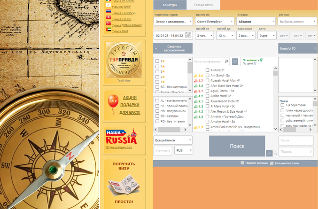This screenshot has width=318, height=209.
Task: Open the Выбрать регион dropdown
Action: (297, 22)
